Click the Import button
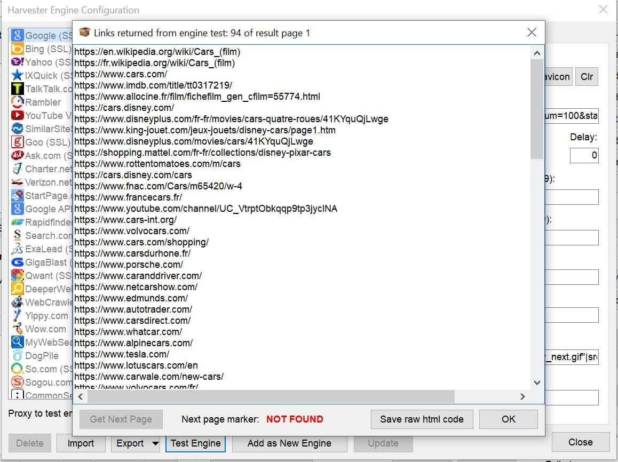The width and height of the screenshot is (618, 462). (x=81, y=443)
